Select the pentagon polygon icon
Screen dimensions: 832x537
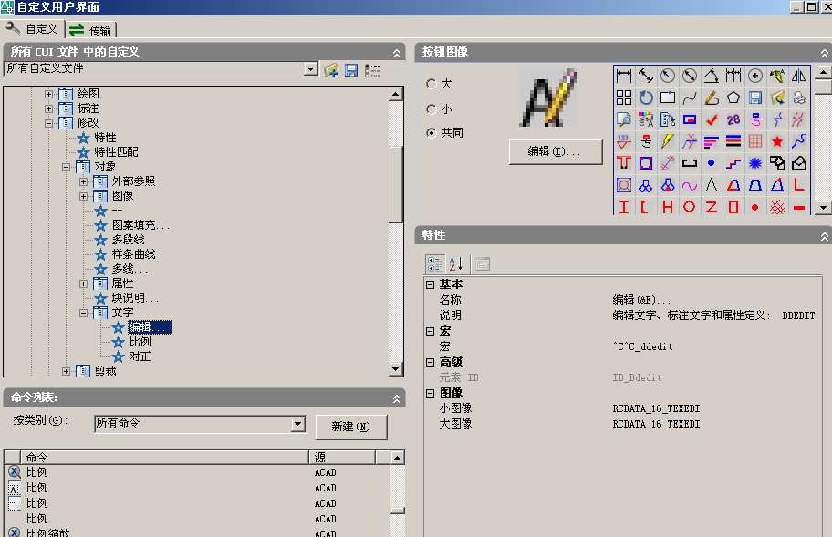tap(733, 98)
